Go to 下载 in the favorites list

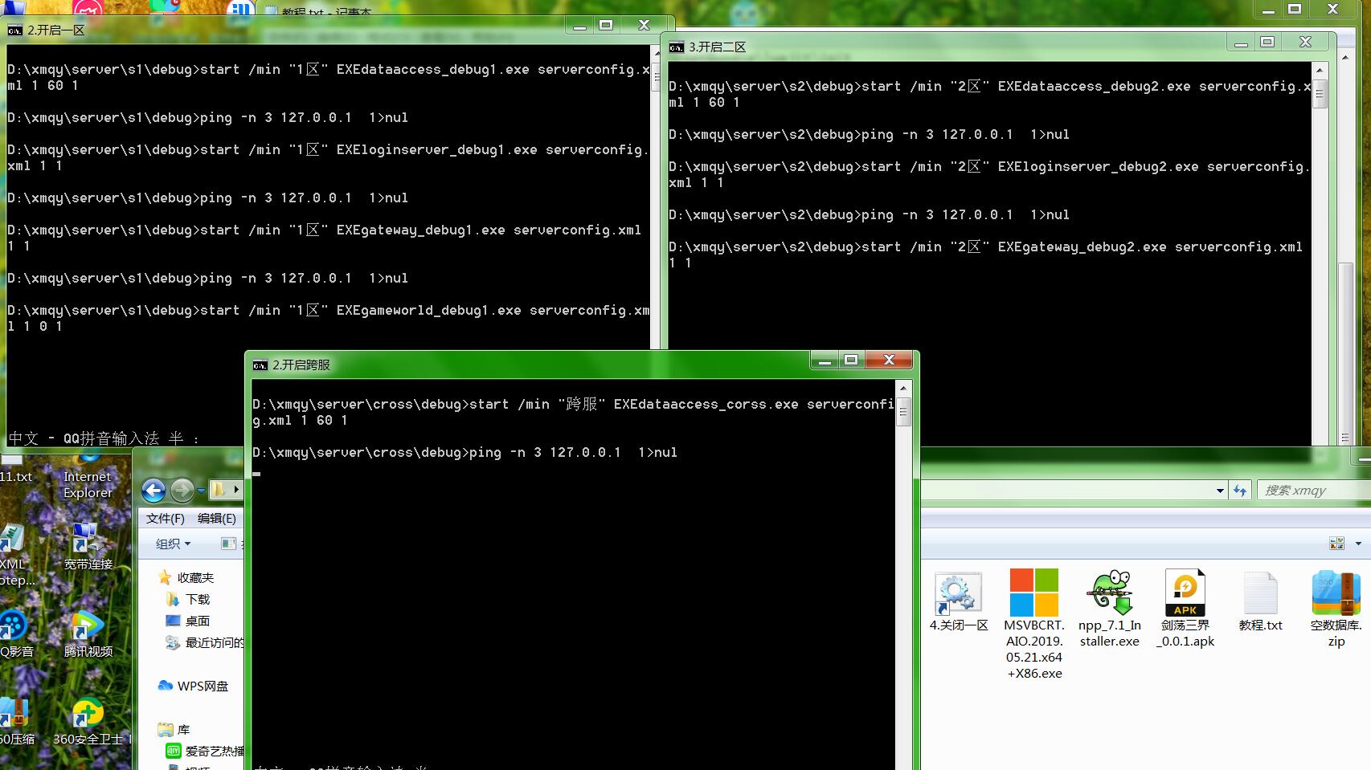pos(197,599)
